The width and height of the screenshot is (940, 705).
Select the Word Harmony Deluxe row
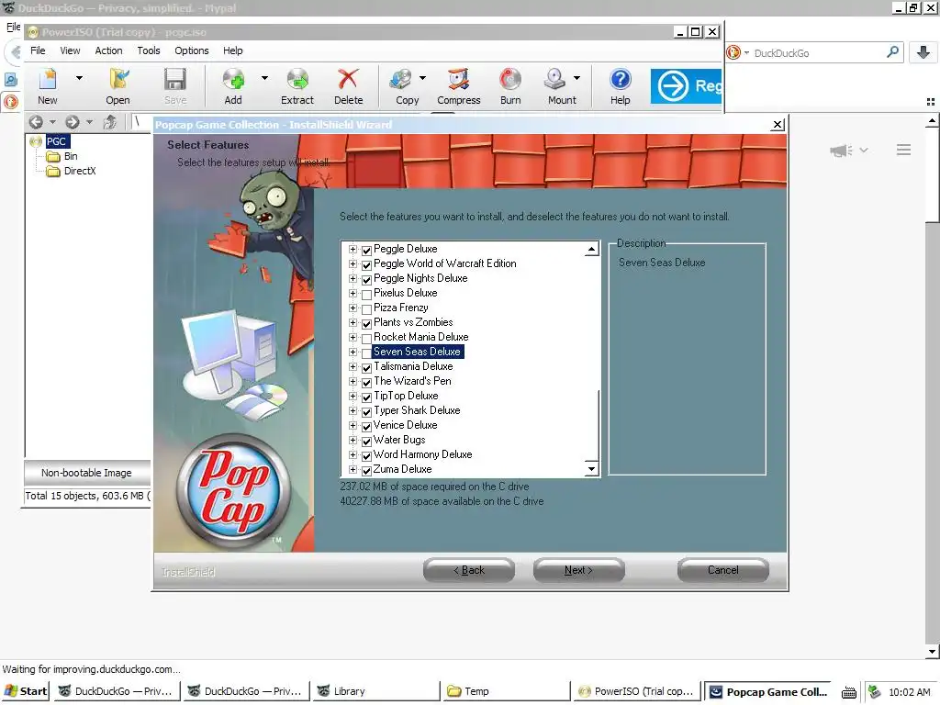[422, 454]
